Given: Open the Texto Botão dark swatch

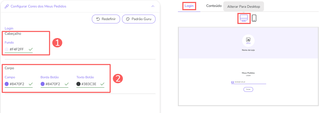Looking at the screenshot, I should coord(78,84).
